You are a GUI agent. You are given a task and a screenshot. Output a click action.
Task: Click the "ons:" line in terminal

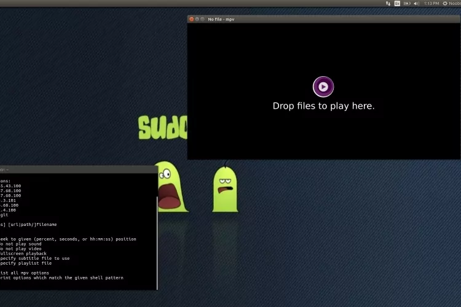coord(6,181)
